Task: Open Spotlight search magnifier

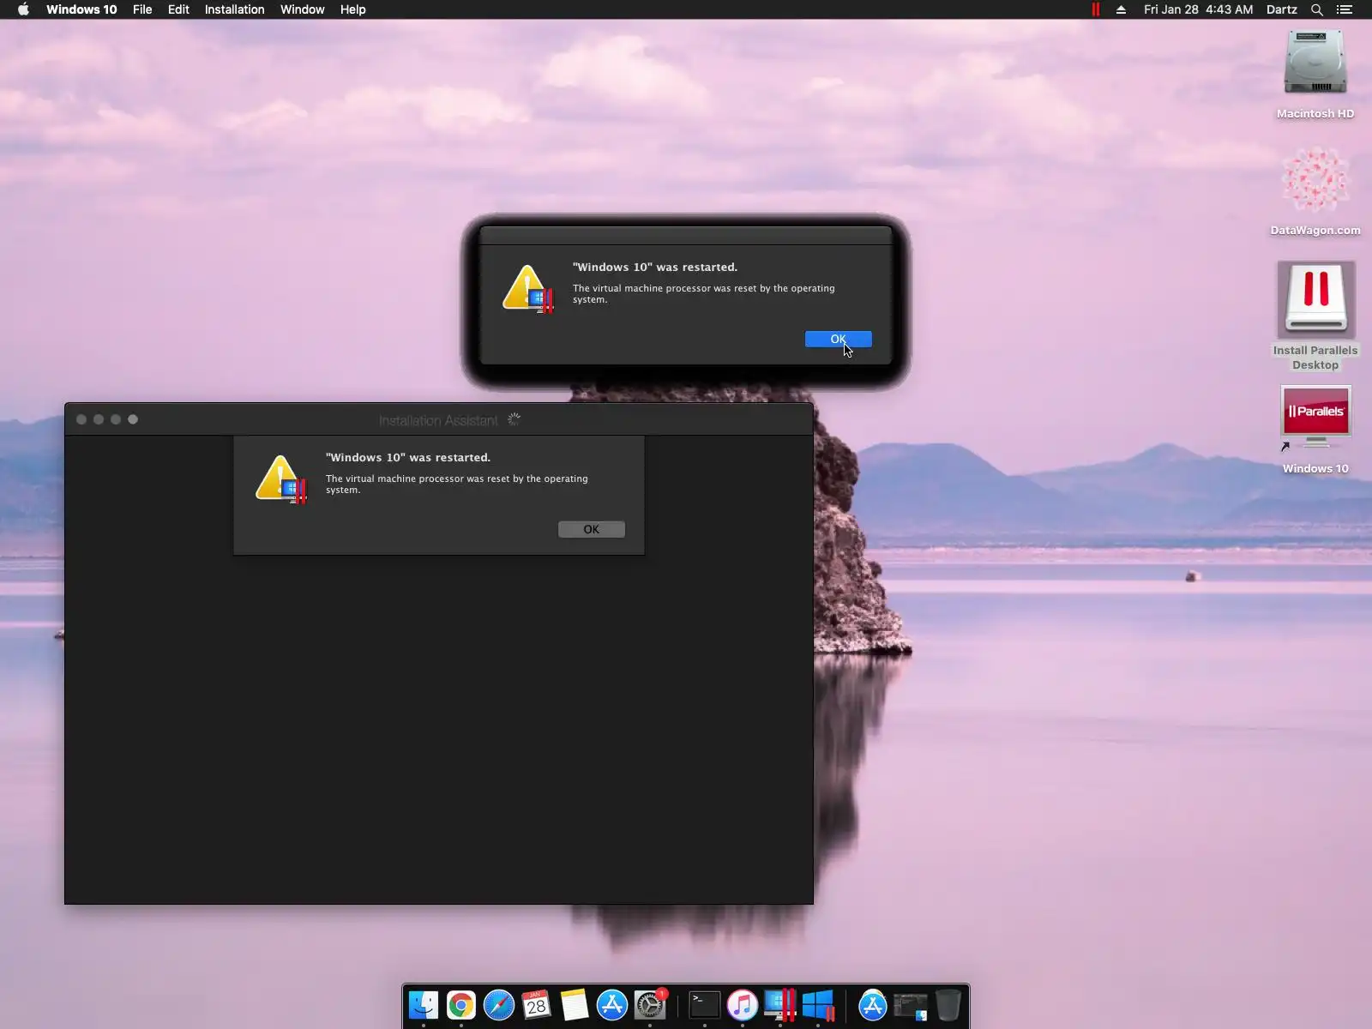Action: pos(1317,9)
